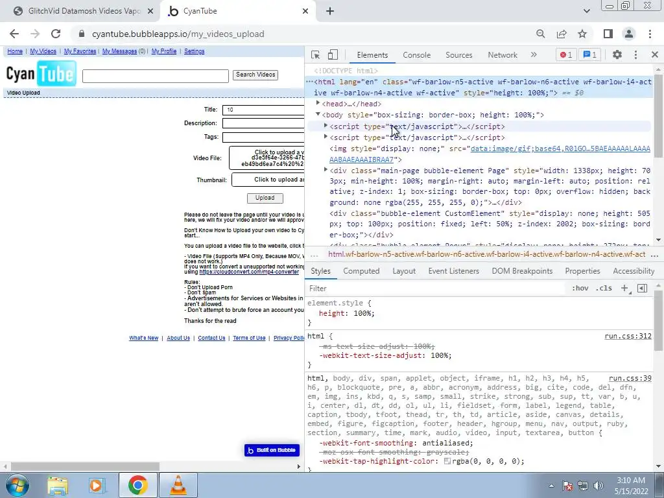The image size is (664, 498).
Task: Open the Layout tab
Action: pyautogui.click(x=404, y=271)
